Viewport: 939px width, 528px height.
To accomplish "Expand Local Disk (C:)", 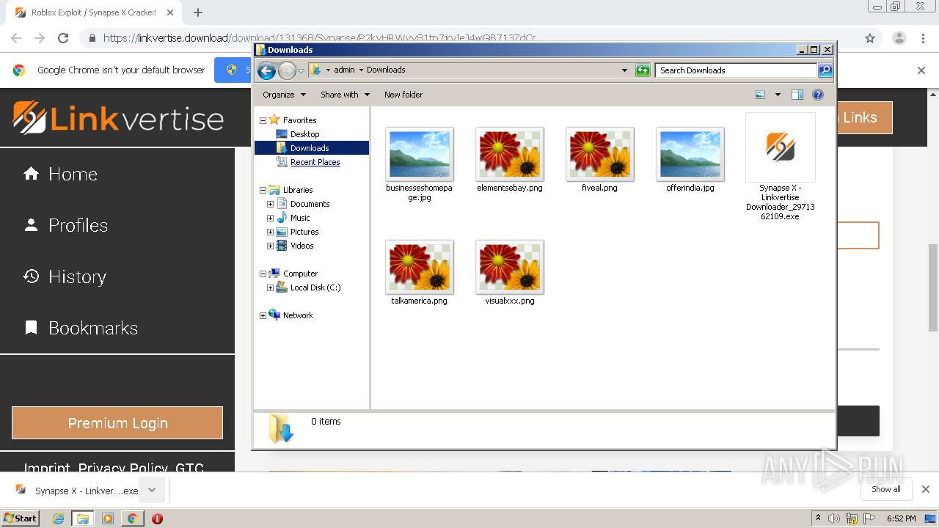I will click(x=270, y=287).
